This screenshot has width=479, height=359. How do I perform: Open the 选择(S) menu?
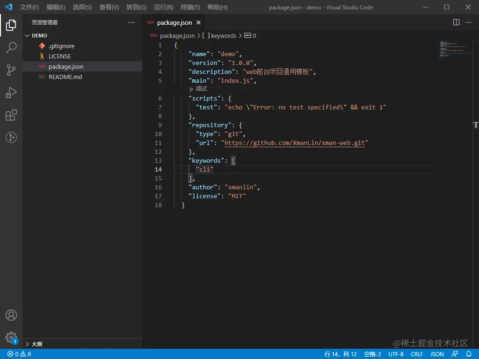tap(82, 7)
